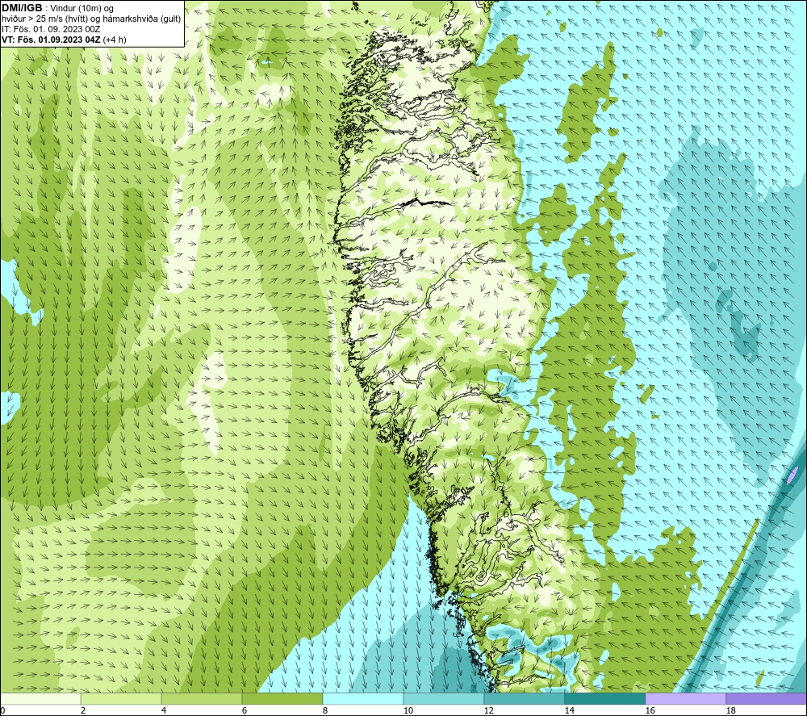This screenshot has width=807, height=716.
Task: Click legend scale value '12'
Action: tap(488, 710)
